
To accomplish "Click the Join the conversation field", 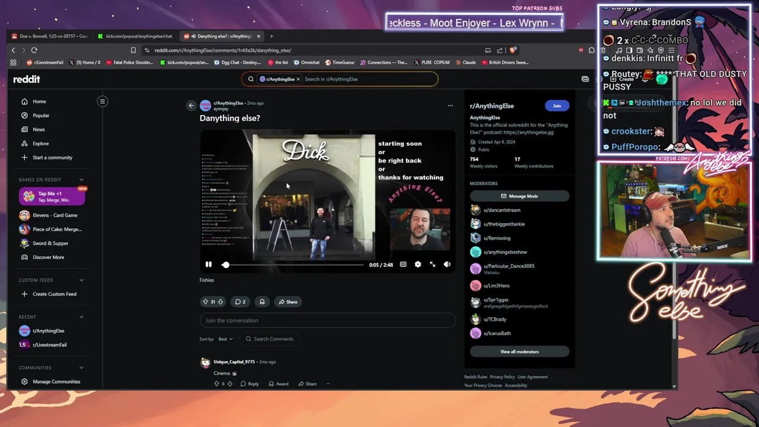I will point(327,320).
